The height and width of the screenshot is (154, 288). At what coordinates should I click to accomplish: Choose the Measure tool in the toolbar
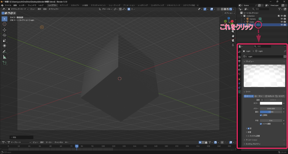pos(4,57)
